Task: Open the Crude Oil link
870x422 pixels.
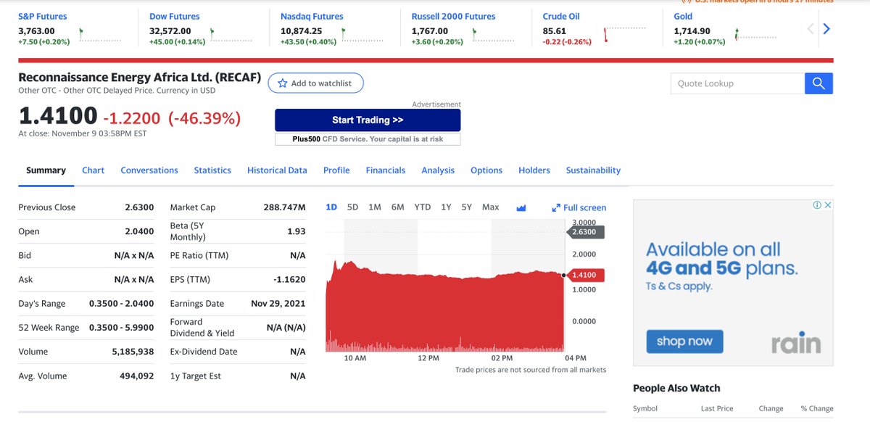Action: 561,16
